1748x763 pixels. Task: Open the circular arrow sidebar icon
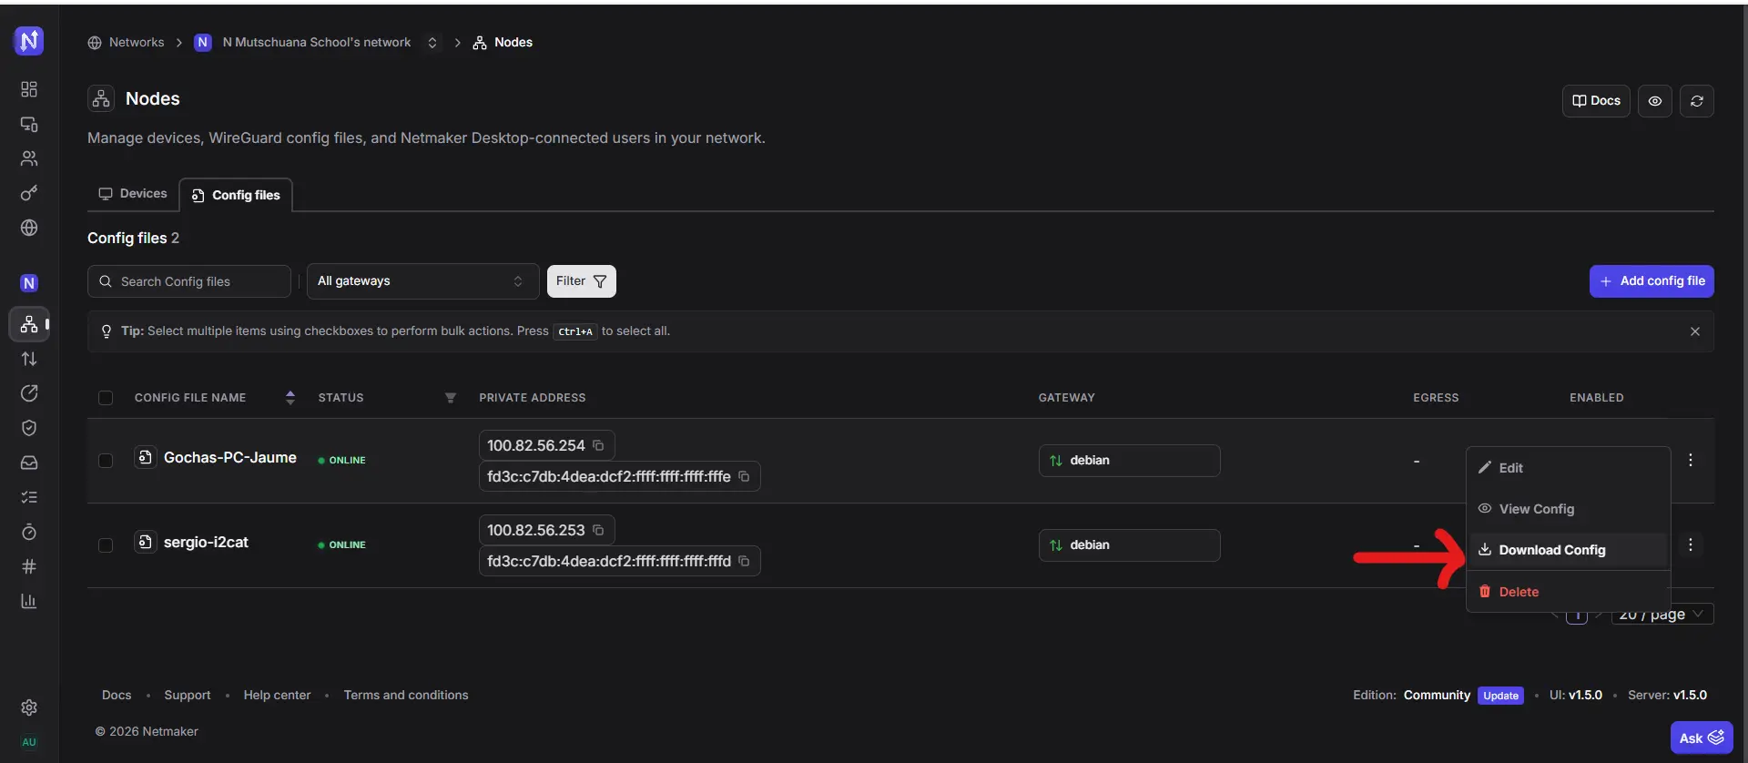[x=29, y=393]
